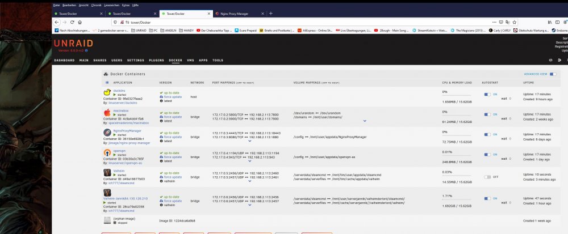Image resolution: width=568 pixels, height=234 pixels.
Task: Click the openvpn orange container icon
Action: [x=107, y=153]
